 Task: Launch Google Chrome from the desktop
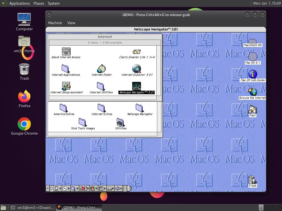24,124
